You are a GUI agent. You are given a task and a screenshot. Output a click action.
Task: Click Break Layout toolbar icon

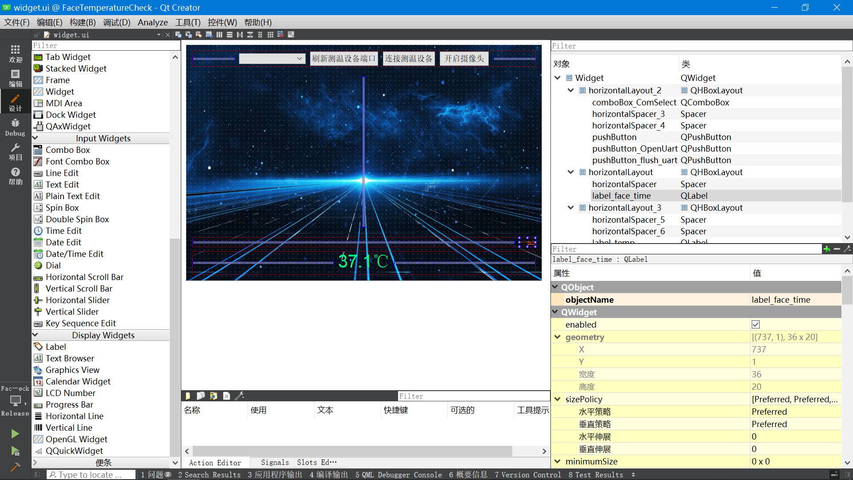(281, 35)
